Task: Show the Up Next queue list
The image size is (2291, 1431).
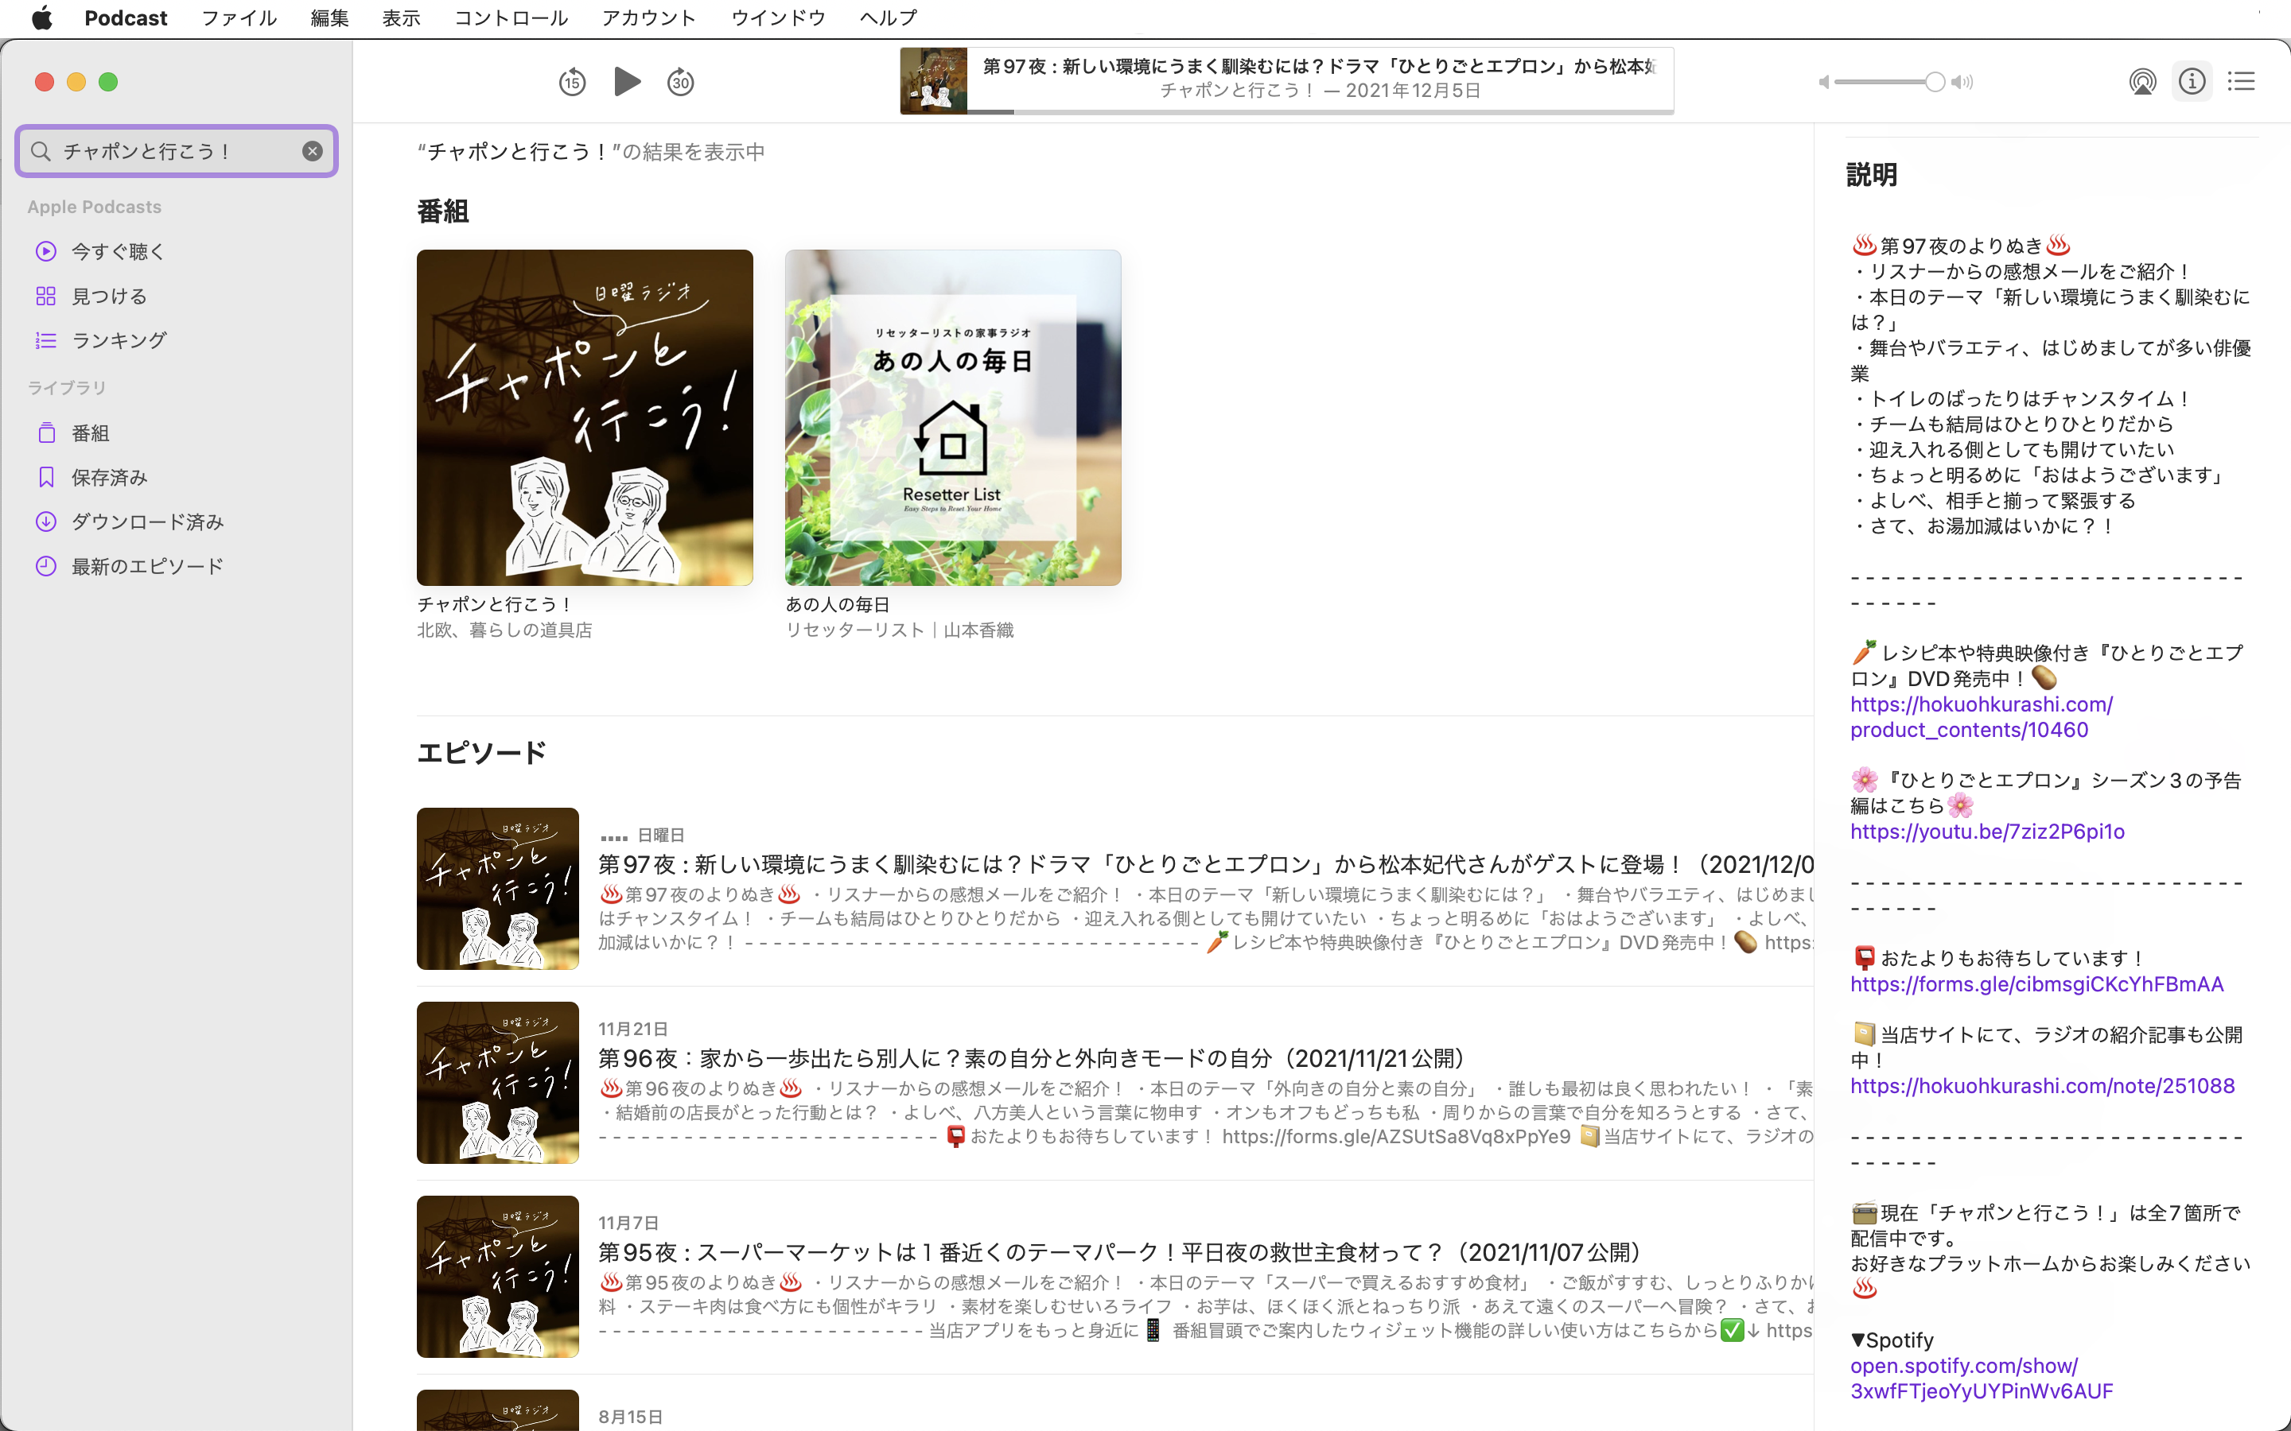Action: [2241, 81]
